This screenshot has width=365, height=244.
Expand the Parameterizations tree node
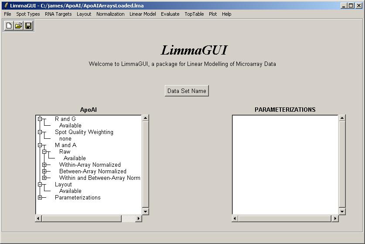click(x=40, y=197)
